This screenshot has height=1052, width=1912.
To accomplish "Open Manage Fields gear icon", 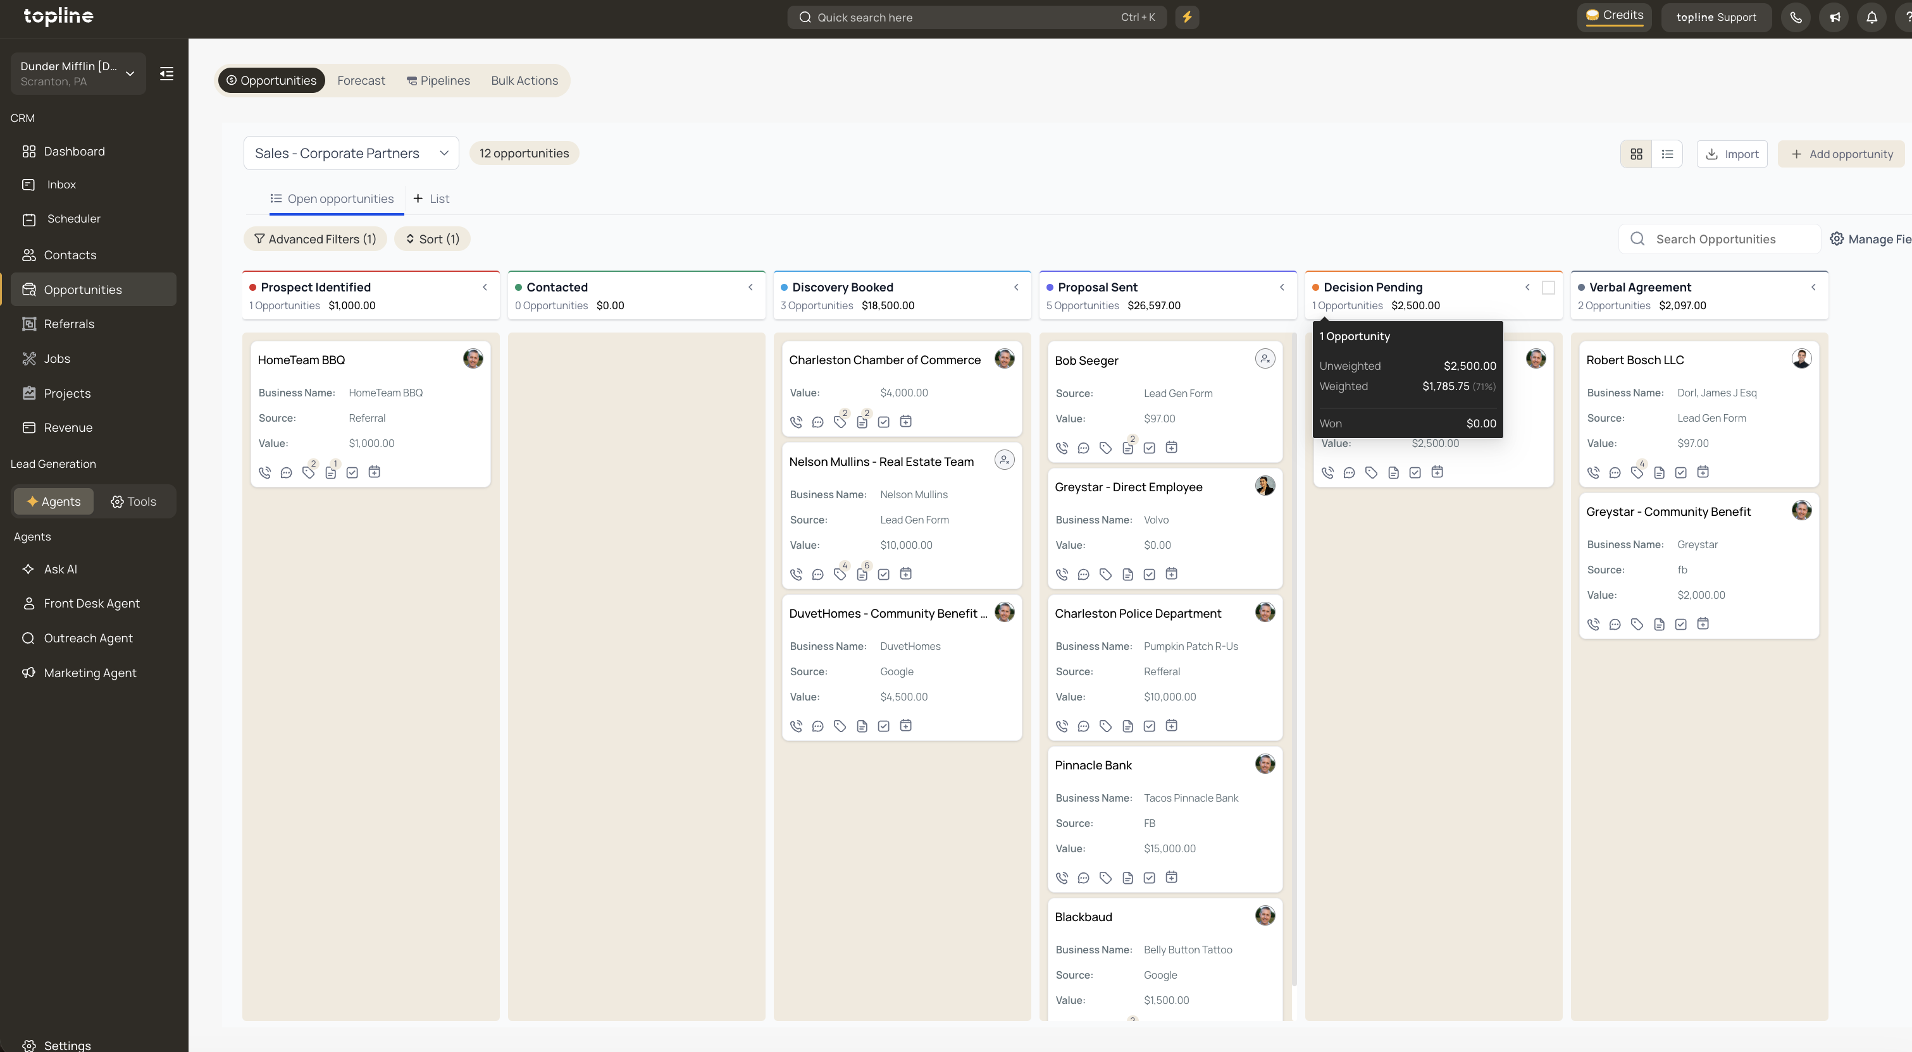I will coord(1836,239).
